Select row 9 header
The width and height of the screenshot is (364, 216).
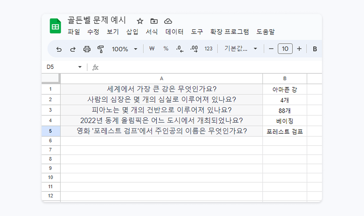coord(51,168)
